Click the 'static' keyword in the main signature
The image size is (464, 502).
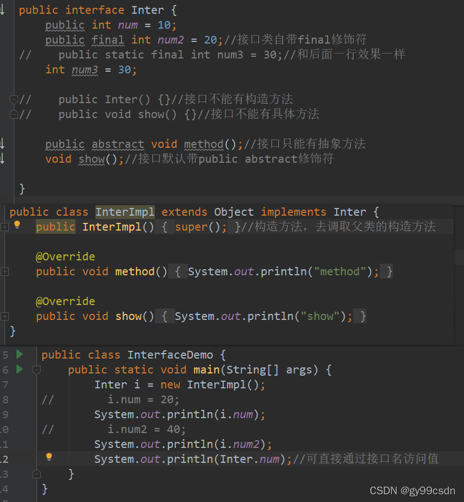(134, 370)
